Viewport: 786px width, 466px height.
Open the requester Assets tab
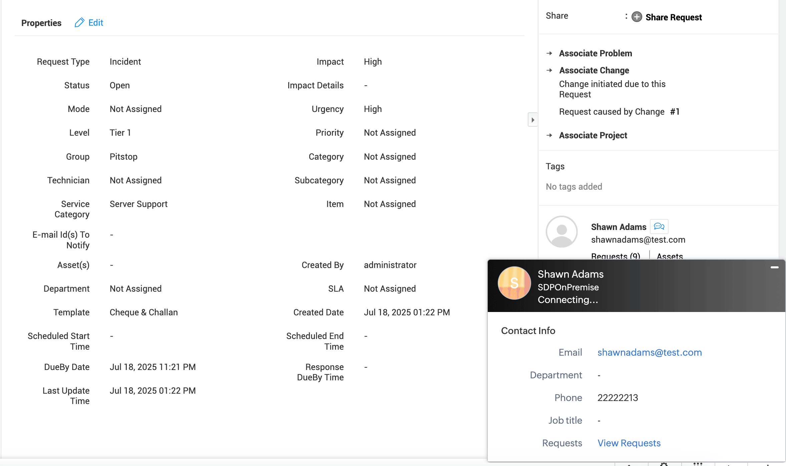(x=670, y=256)
